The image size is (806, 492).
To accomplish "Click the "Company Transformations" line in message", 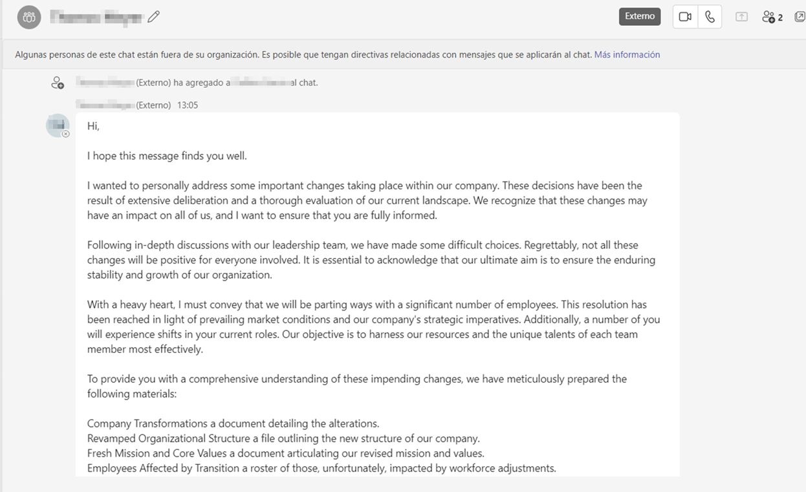I will click(x=233, y=423).
